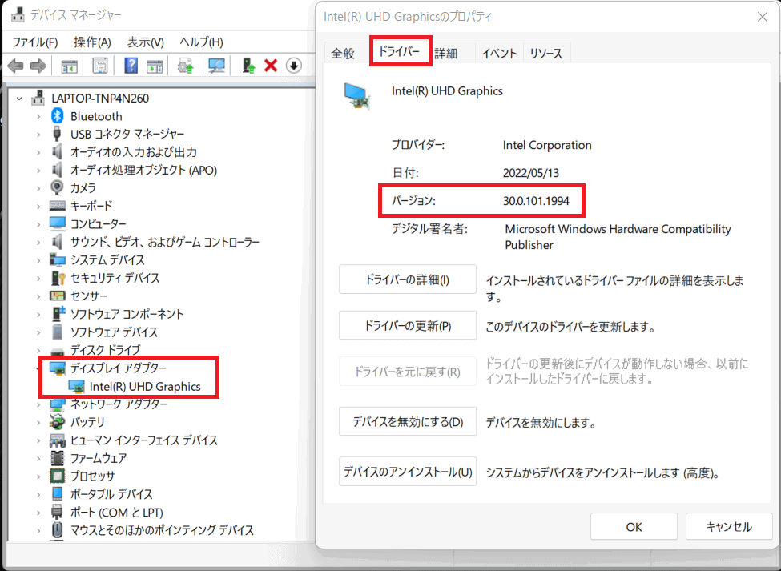Image resolution: width=781 pixels, height=571 pixels.
Task: Click the blue Help question mark toolbar icon
Action: coord(131,66)
